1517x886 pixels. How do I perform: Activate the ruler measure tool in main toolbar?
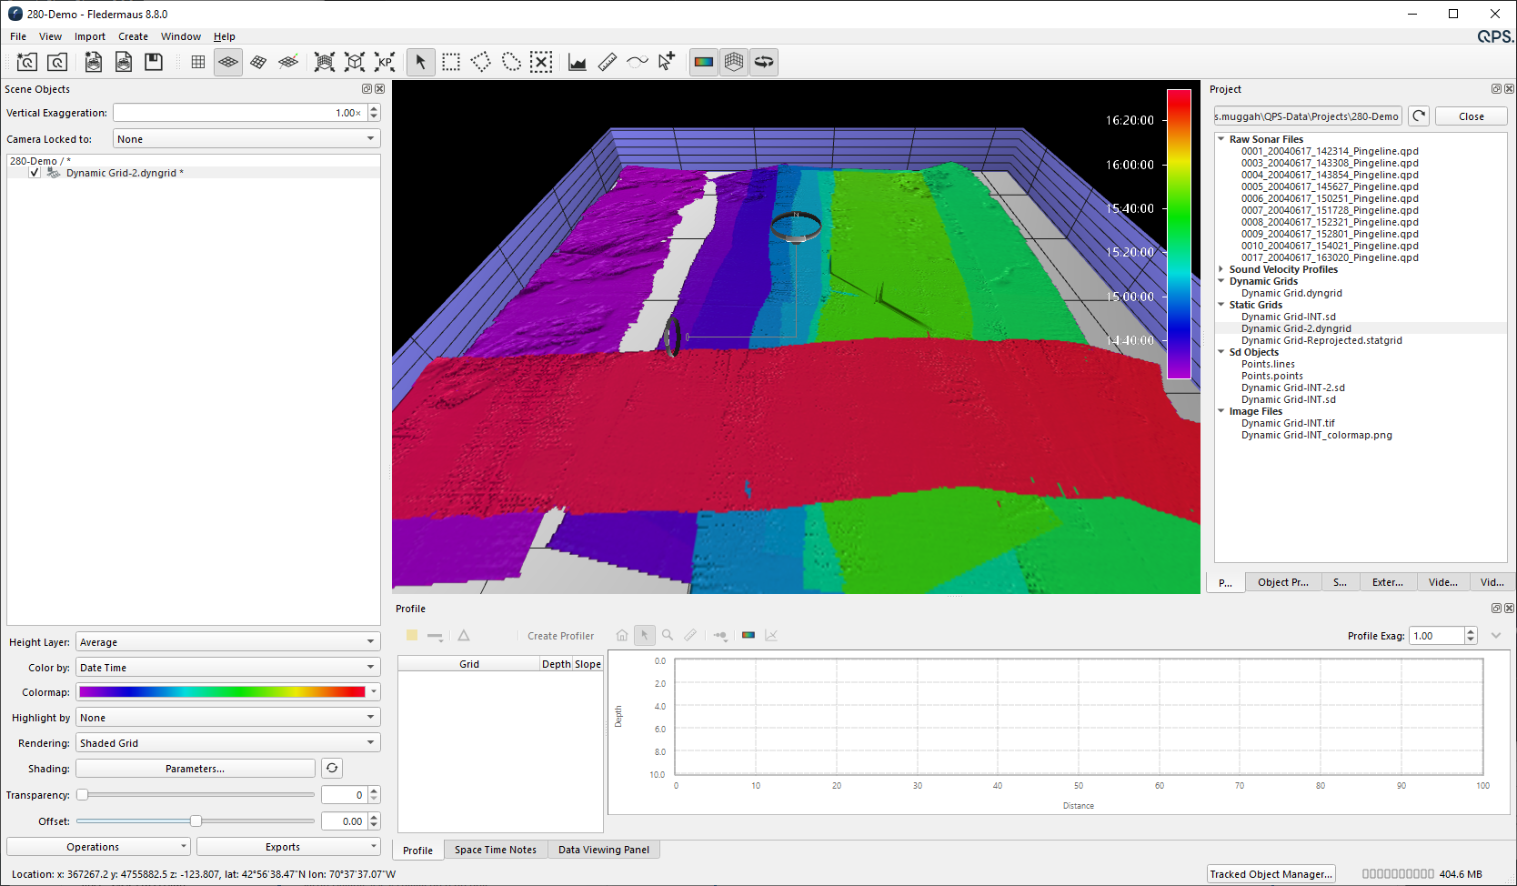pyautogui.click(x=608, y=62)
